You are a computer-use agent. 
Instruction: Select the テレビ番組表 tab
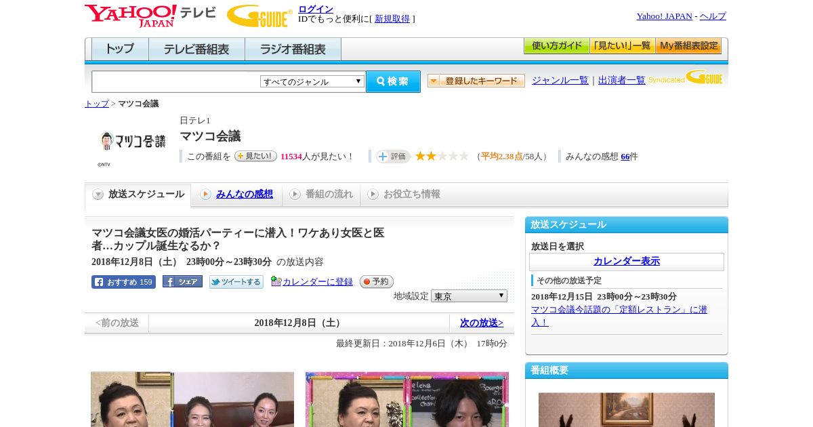coord(196,49)
